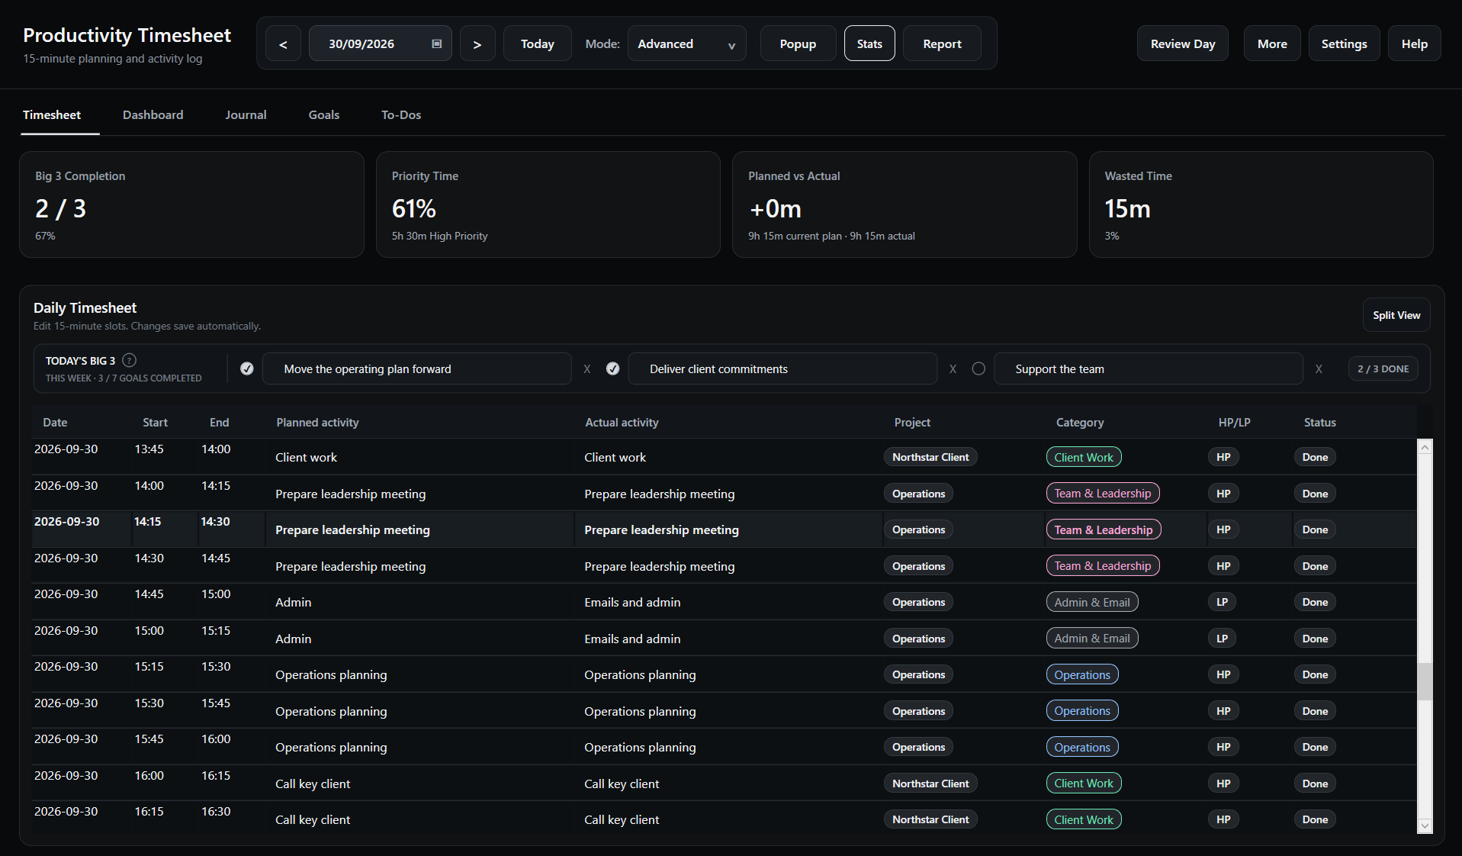Click the Today button
The height and width of the screenshot is (856, 1462).
538,43
